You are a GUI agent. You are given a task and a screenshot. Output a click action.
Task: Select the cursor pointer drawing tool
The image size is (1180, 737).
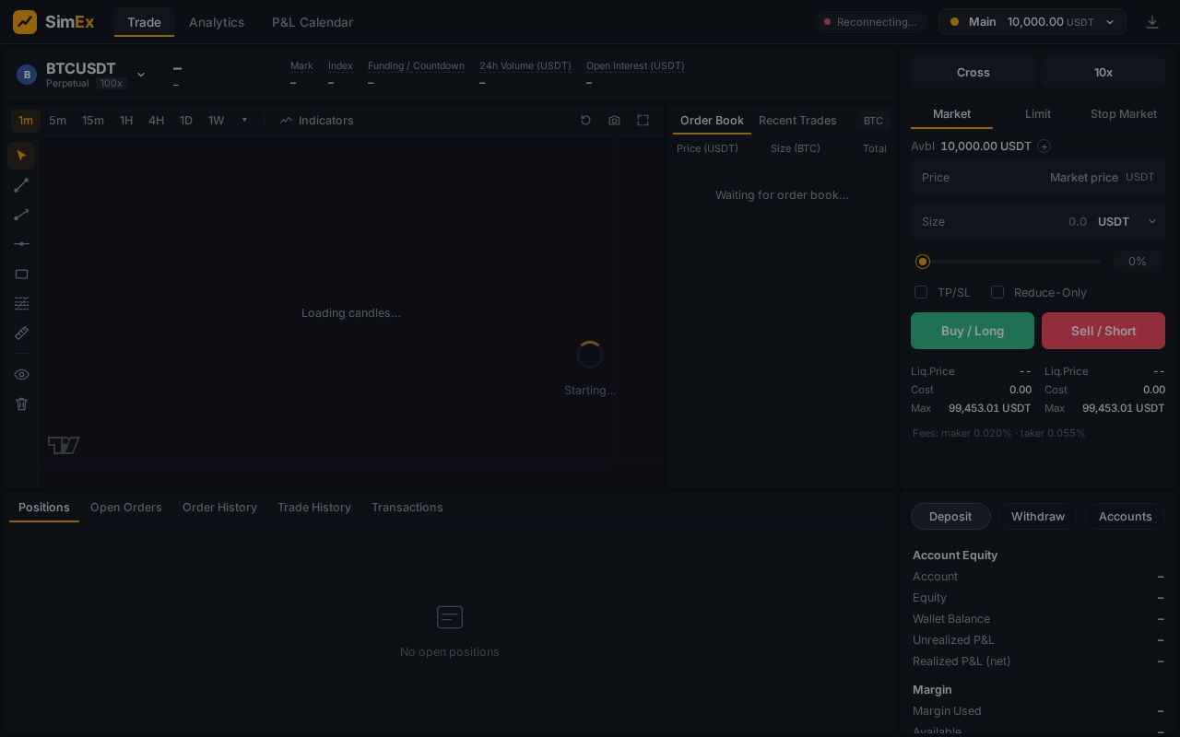[x=21, y=156]
